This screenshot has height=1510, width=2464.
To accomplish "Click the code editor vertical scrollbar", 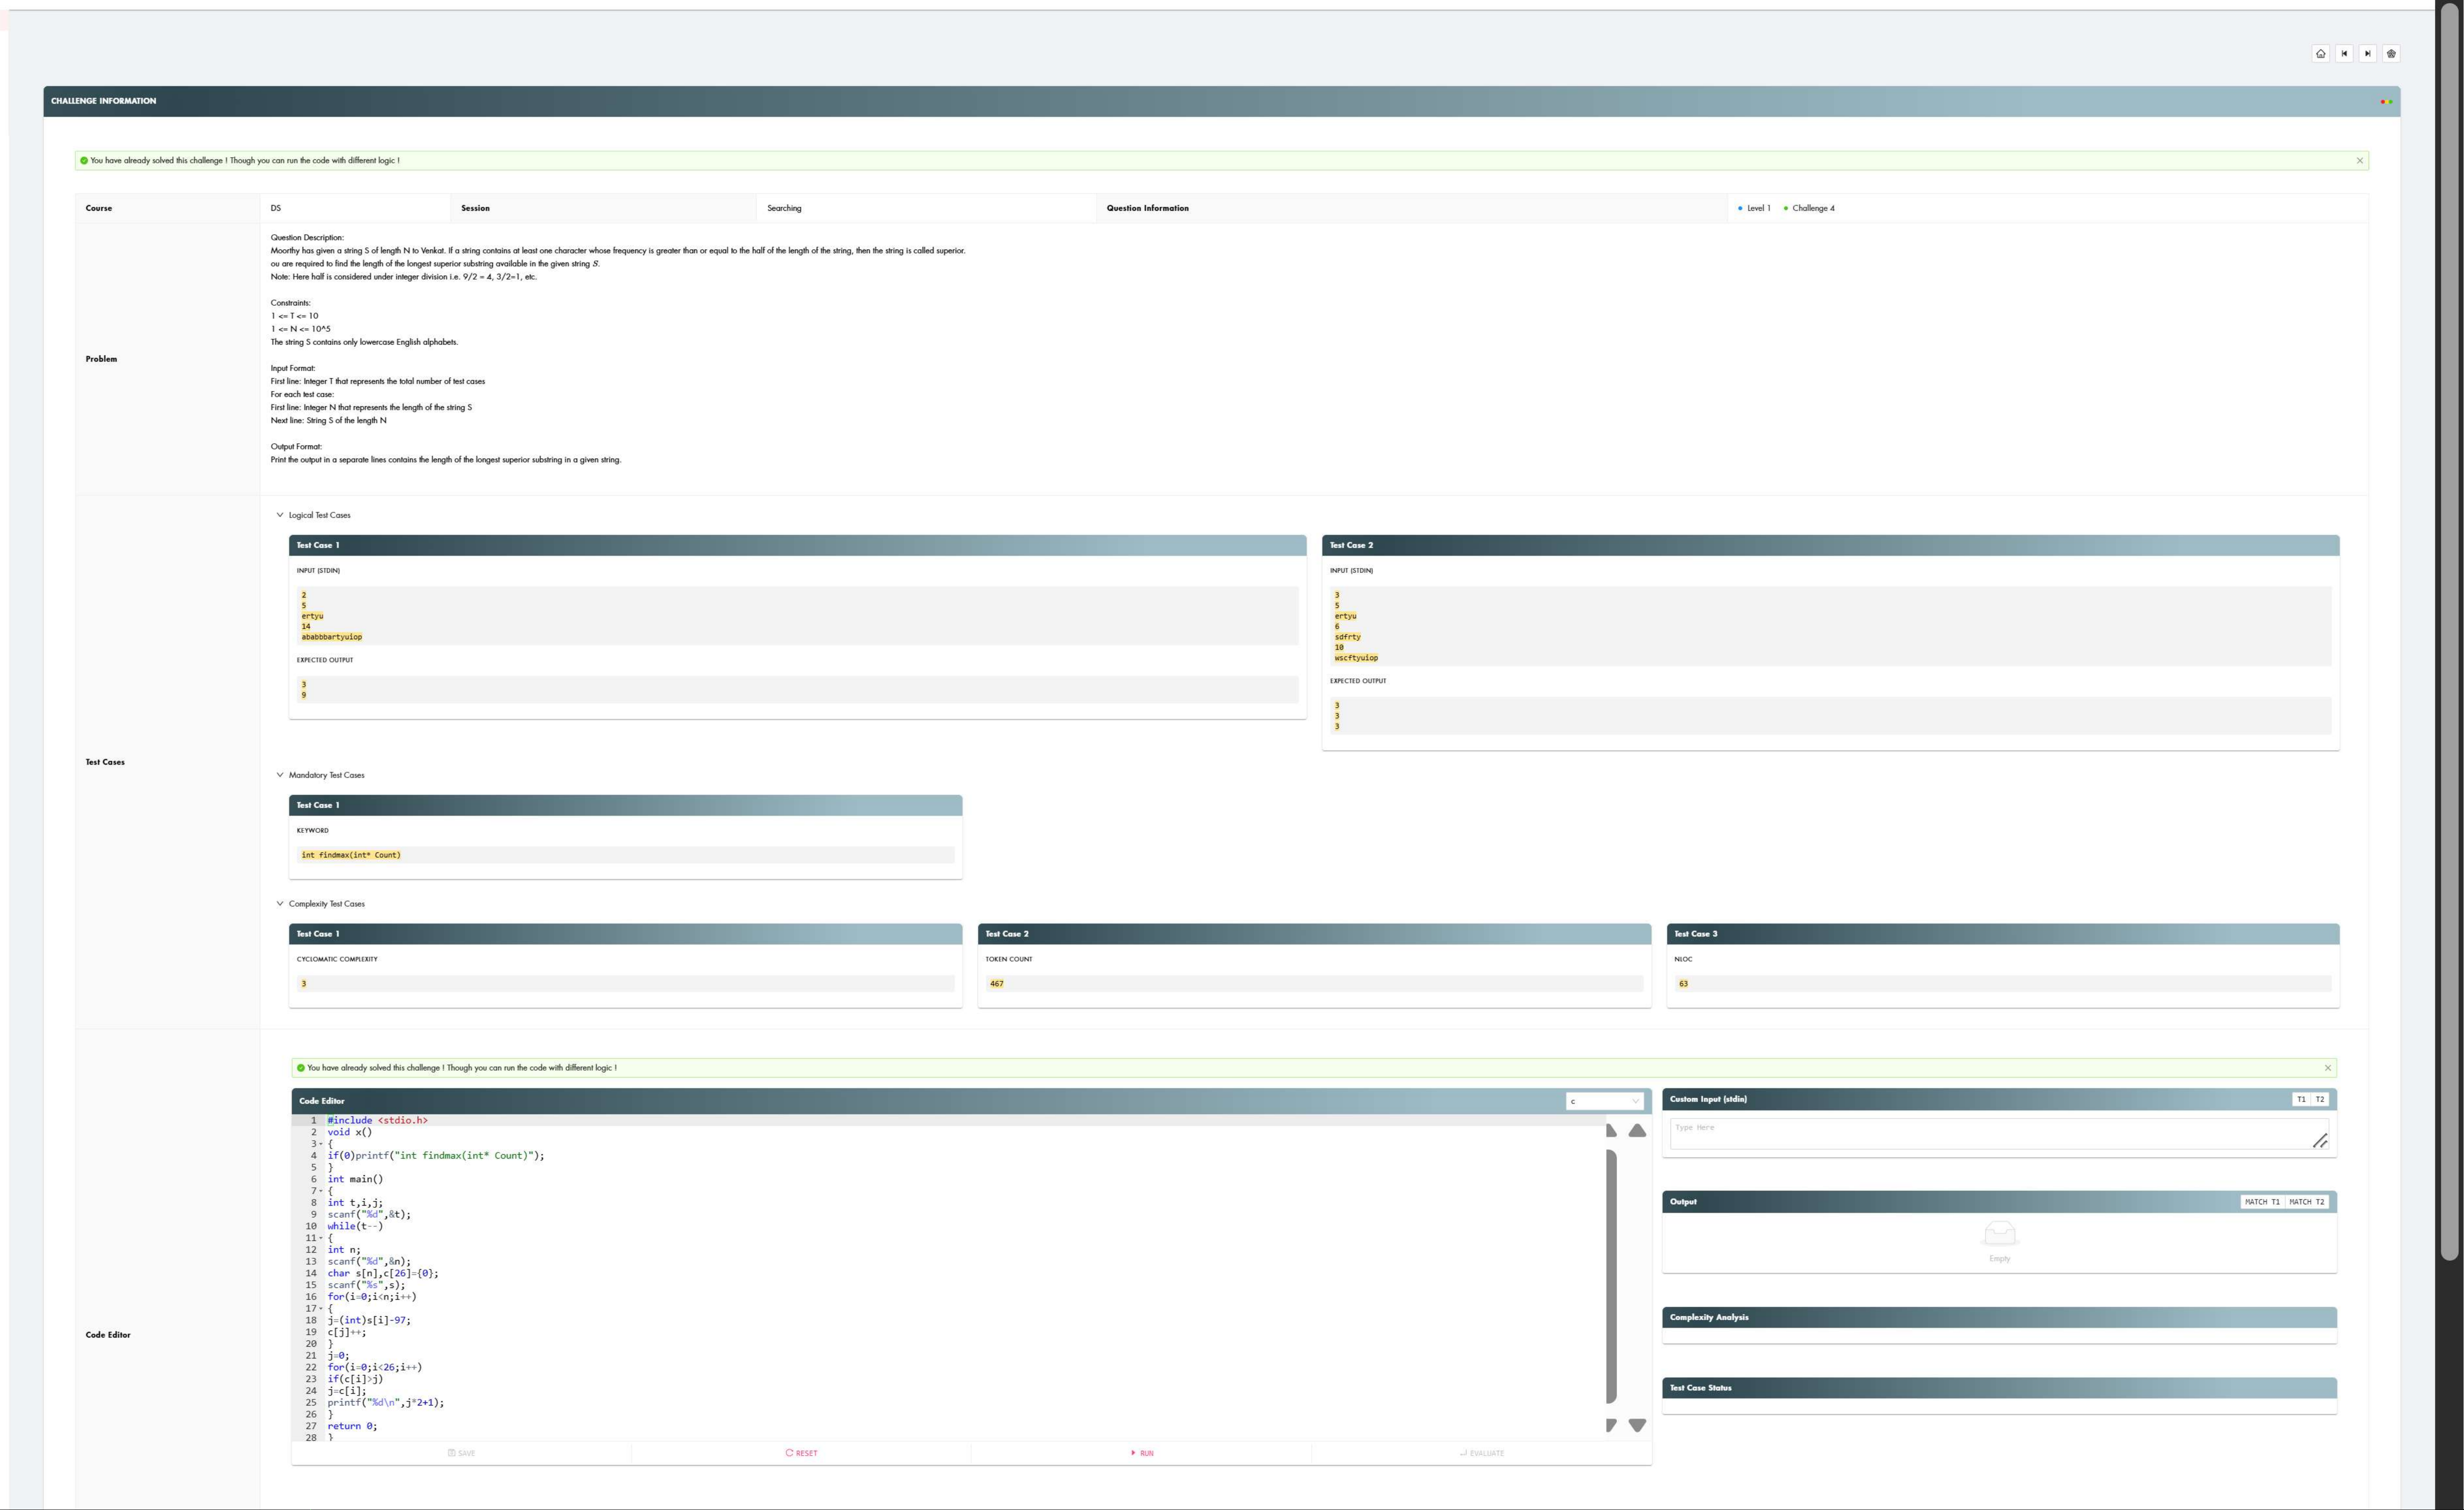I will pos(1611,1276).
